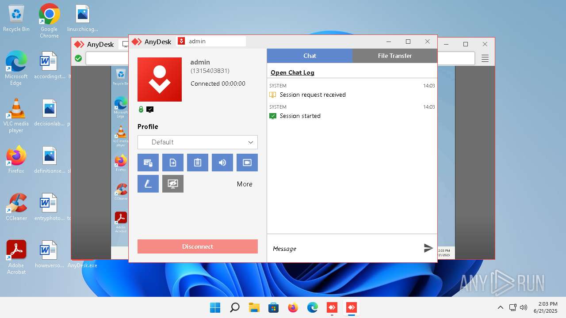Open the Profile dropdown set to Default
The image size is (566, 318).
pos(198,142)
